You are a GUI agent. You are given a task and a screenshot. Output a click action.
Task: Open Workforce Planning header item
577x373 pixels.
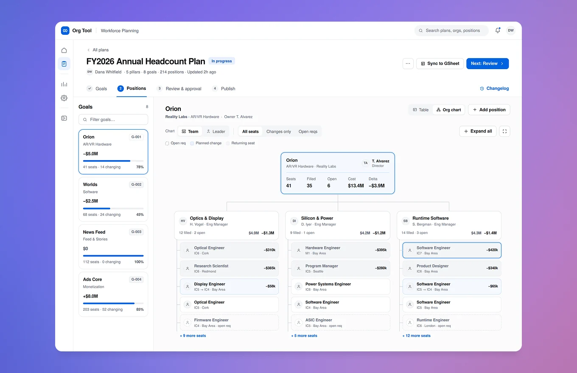[120, 31]
